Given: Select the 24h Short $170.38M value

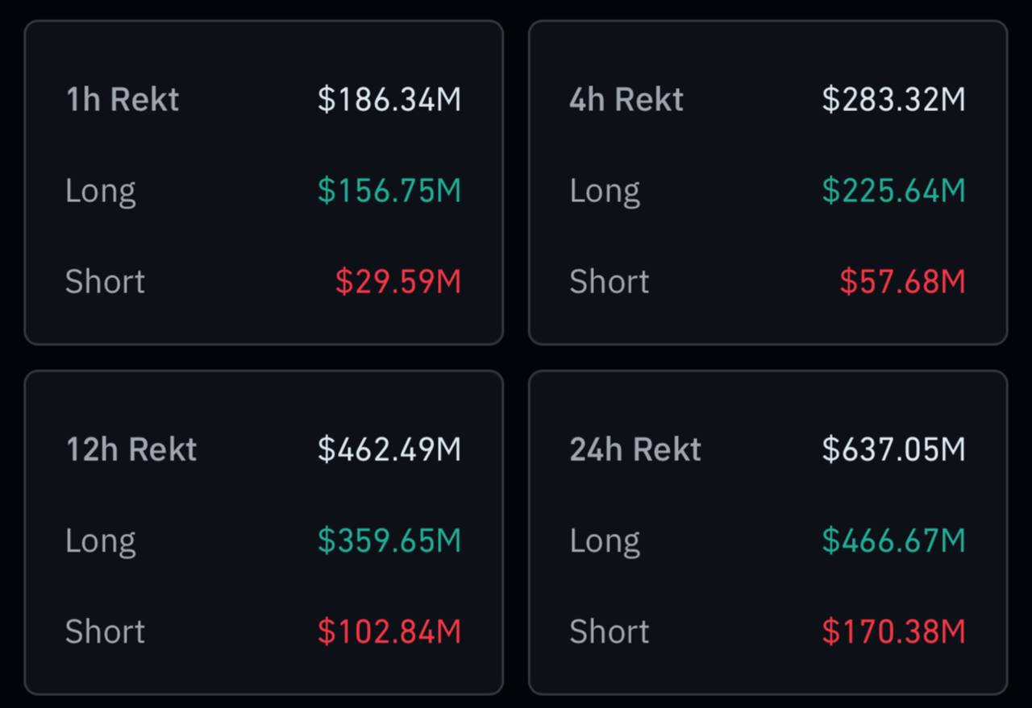Looking at the screenshot, I should (893, 631).
